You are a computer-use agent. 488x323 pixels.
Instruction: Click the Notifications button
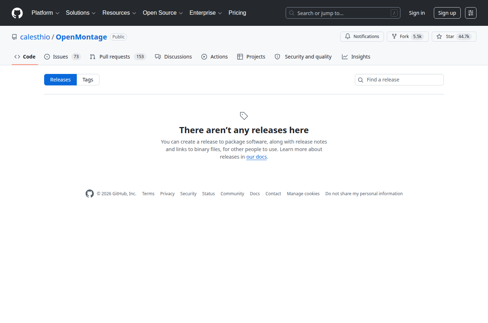click(362, 37)
